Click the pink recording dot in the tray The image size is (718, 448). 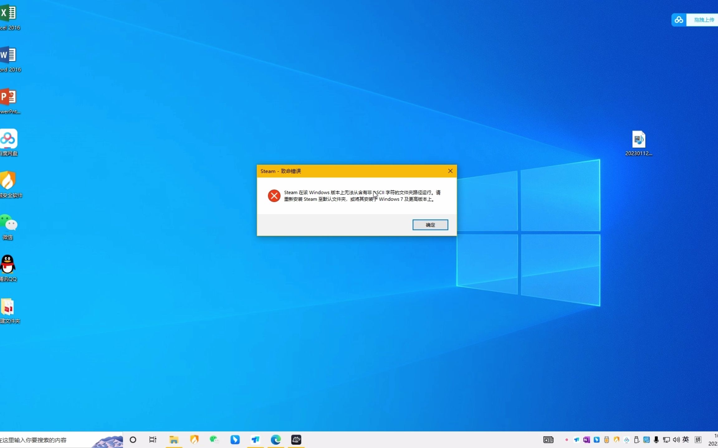[567, 440]
